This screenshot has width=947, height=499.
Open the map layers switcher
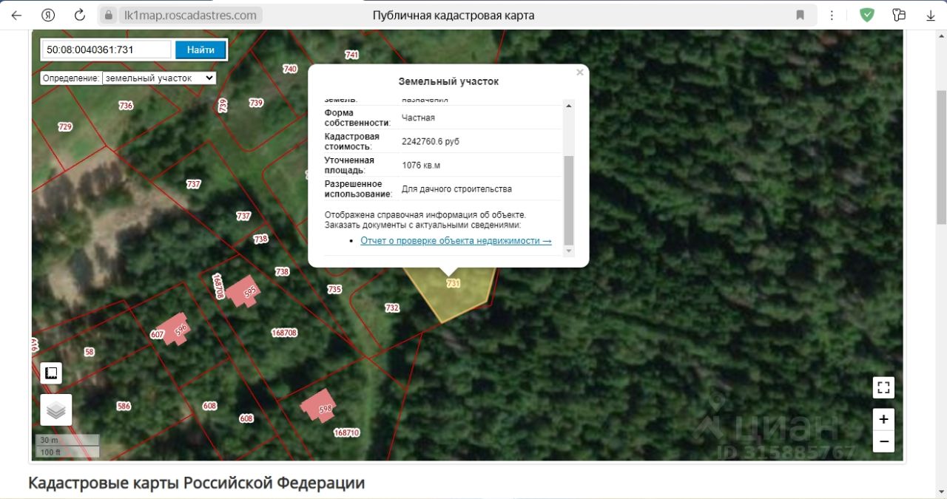click(x=55, y=410)
